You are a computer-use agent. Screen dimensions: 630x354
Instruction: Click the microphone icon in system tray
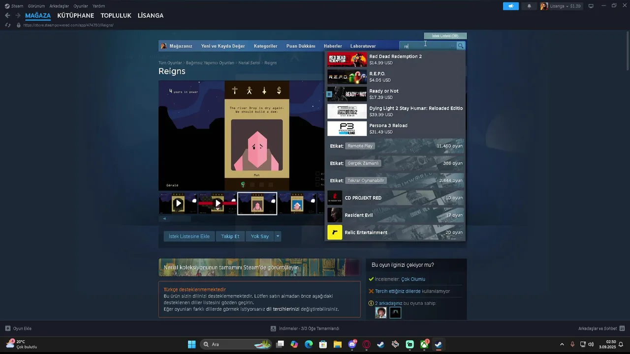pyautogui.click(x=572, y=344)
